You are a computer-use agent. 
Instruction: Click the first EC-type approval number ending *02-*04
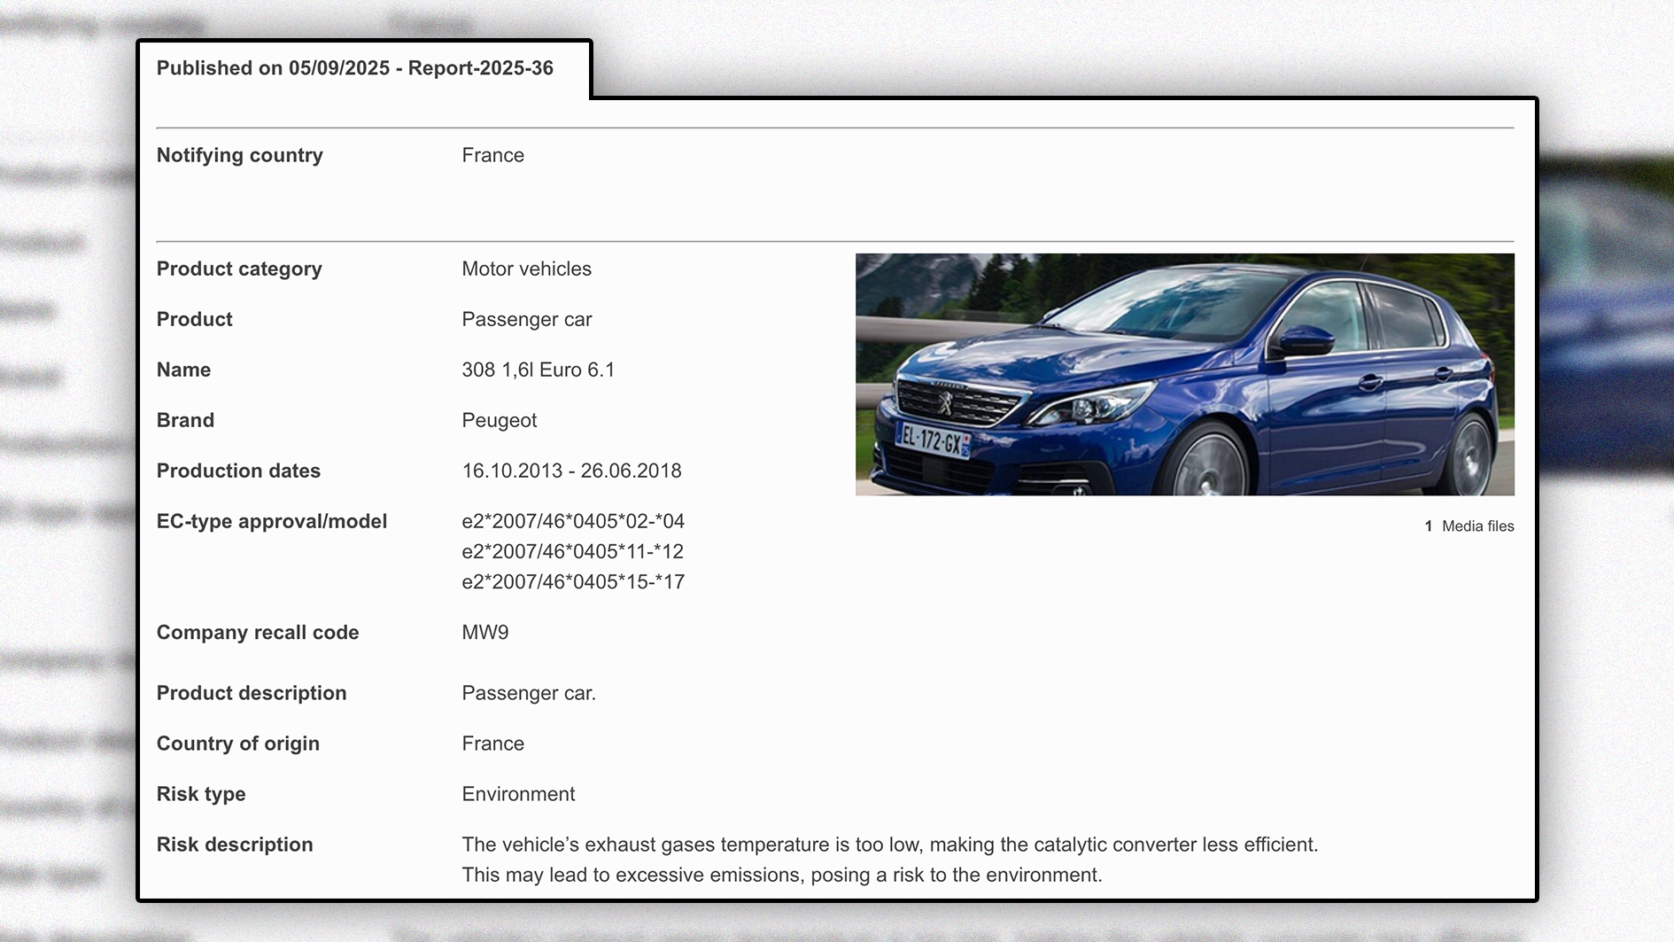[573, 521]
